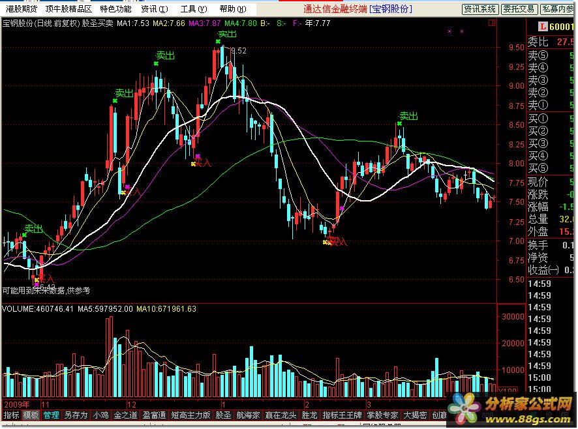Switch to 赢在龙头 indicator template

pos(281,415)
